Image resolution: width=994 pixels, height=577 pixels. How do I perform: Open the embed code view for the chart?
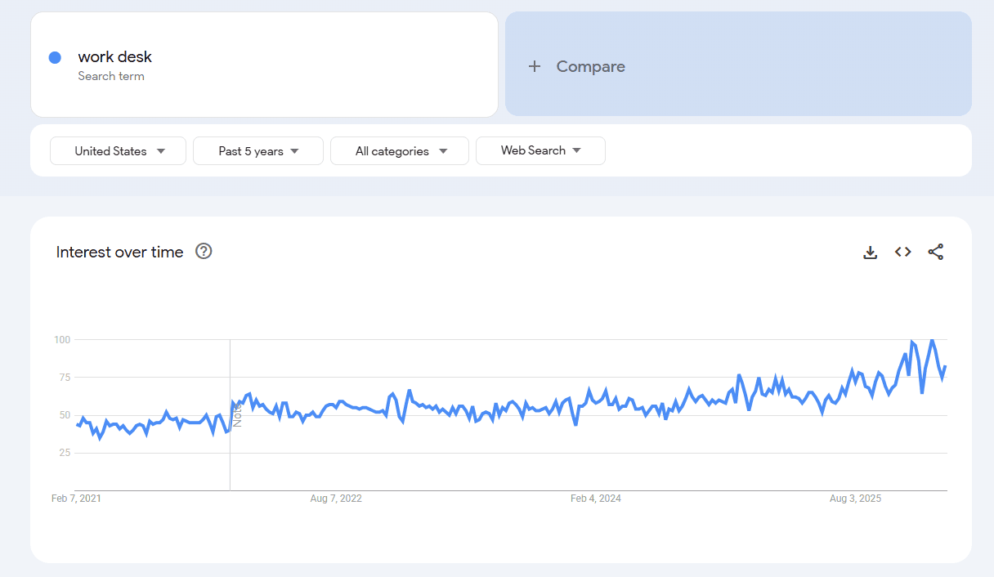902,252
